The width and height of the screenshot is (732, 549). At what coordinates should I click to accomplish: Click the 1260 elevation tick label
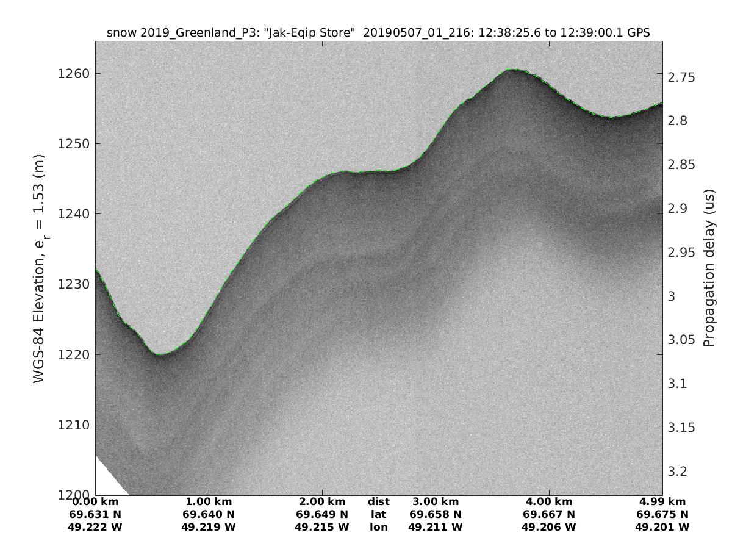[73, 74]
